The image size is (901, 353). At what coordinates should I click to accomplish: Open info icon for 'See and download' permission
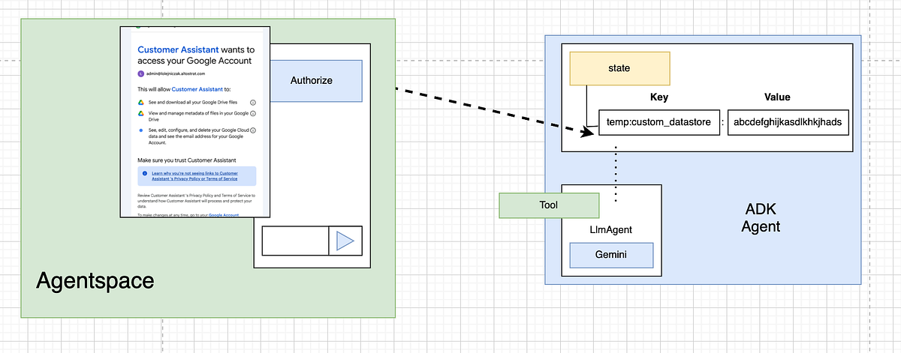[x=253, y=103]
